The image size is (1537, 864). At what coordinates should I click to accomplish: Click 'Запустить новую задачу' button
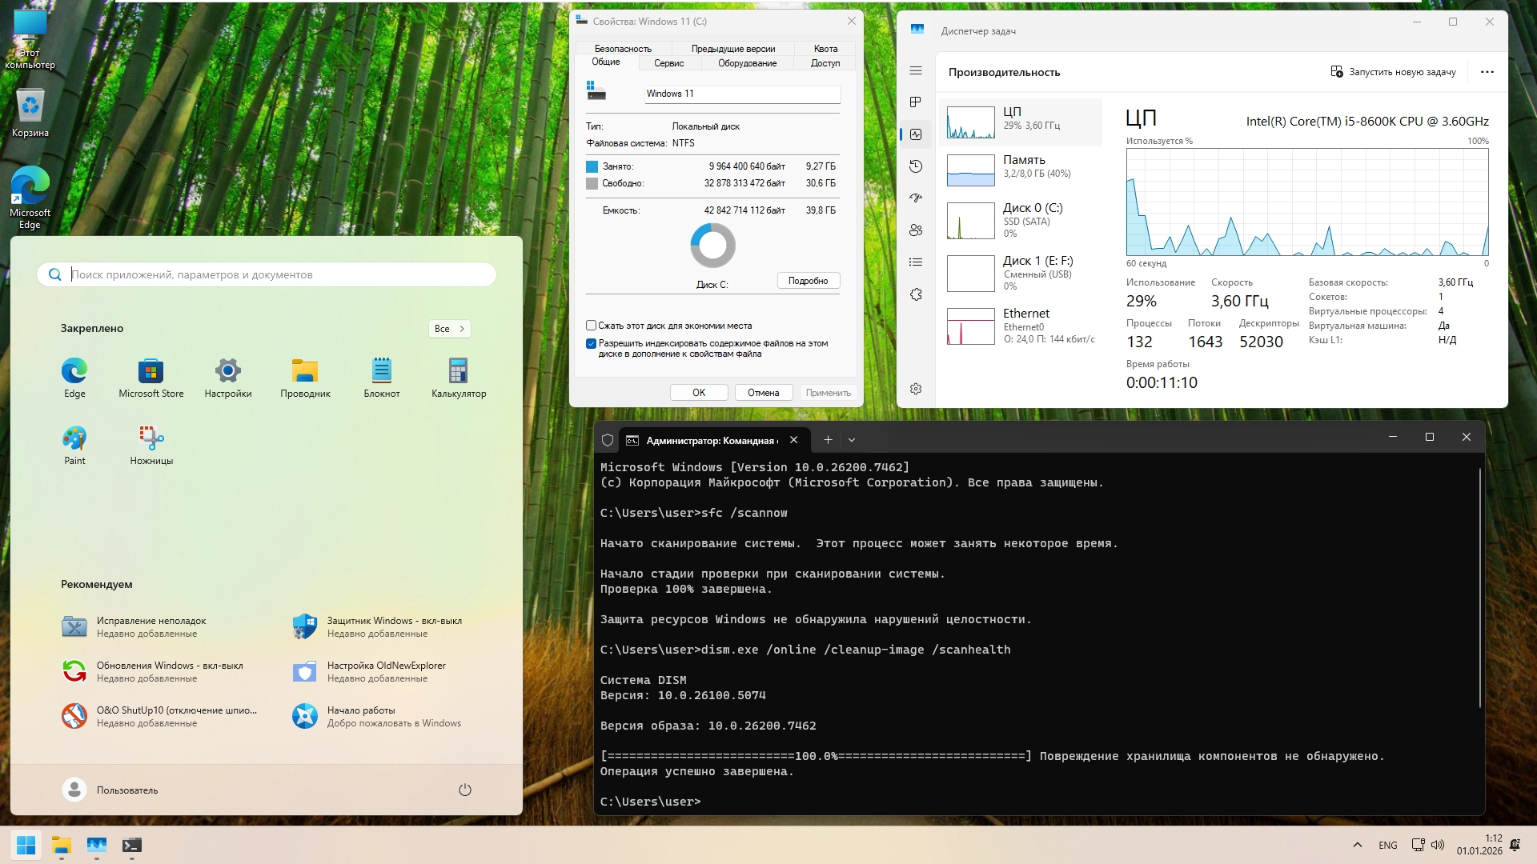click(1393, 72)
